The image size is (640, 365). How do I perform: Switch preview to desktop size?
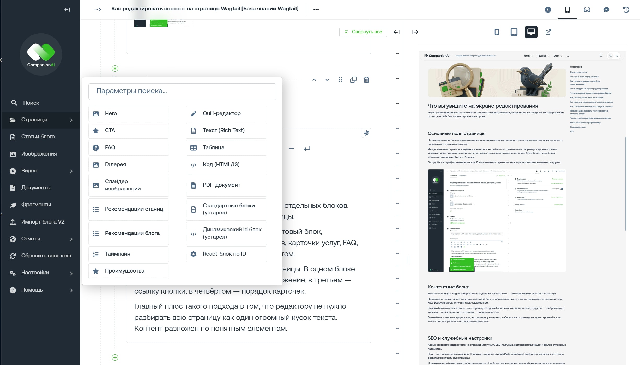531,32
